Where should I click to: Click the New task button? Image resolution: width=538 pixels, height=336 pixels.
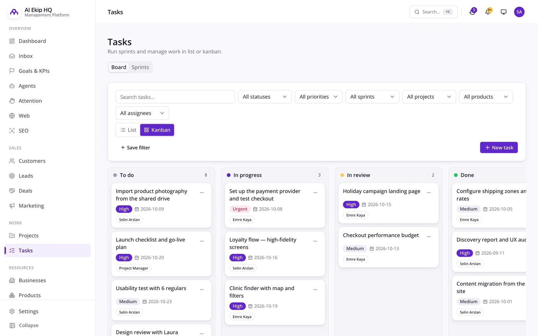point(499,148)
